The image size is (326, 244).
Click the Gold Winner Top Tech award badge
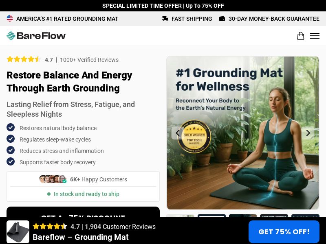coord(194,137)
